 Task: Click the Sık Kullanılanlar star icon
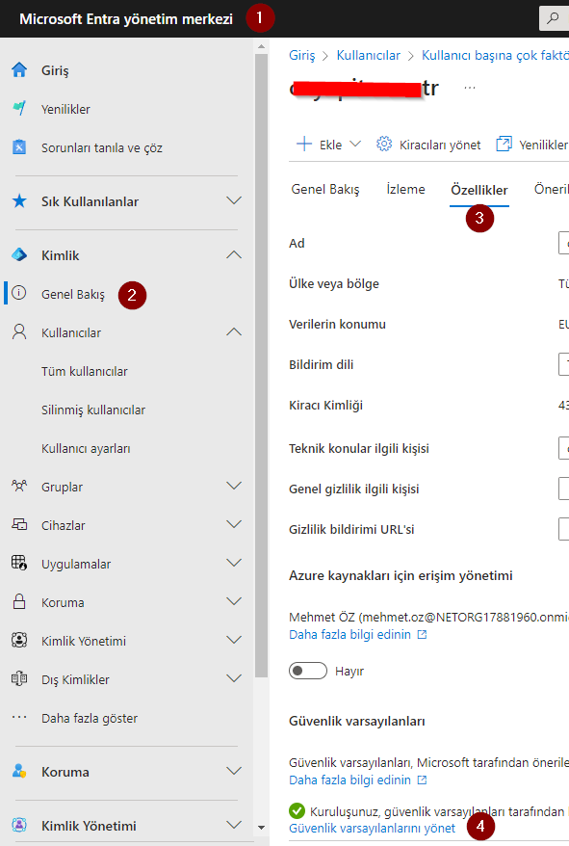[19, 201]
